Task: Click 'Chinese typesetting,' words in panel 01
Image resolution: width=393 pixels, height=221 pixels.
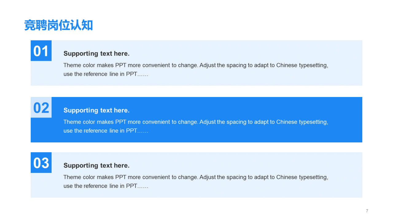Action: click(302, 65)
